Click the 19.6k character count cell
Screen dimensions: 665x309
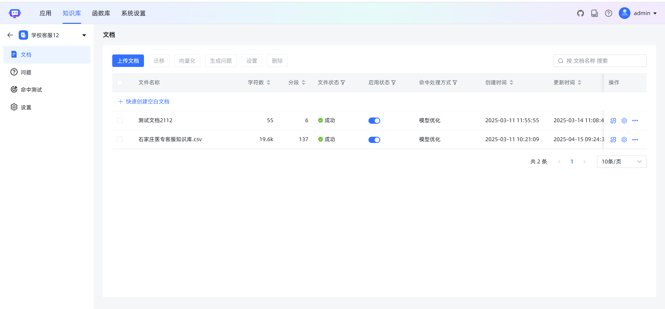pos(266,139)
